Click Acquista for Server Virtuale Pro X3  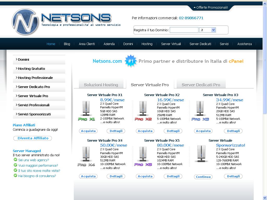[x=203, y=131]
